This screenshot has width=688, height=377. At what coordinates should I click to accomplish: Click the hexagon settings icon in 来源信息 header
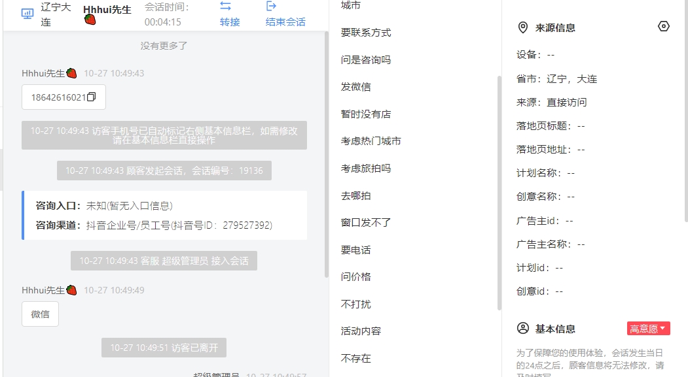click(x=663, y=26)
